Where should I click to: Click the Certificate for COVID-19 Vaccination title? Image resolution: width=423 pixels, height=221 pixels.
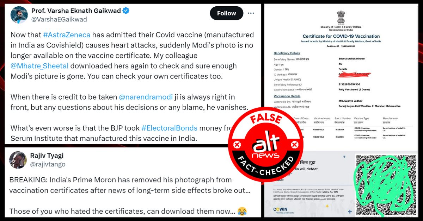[341, 36]
